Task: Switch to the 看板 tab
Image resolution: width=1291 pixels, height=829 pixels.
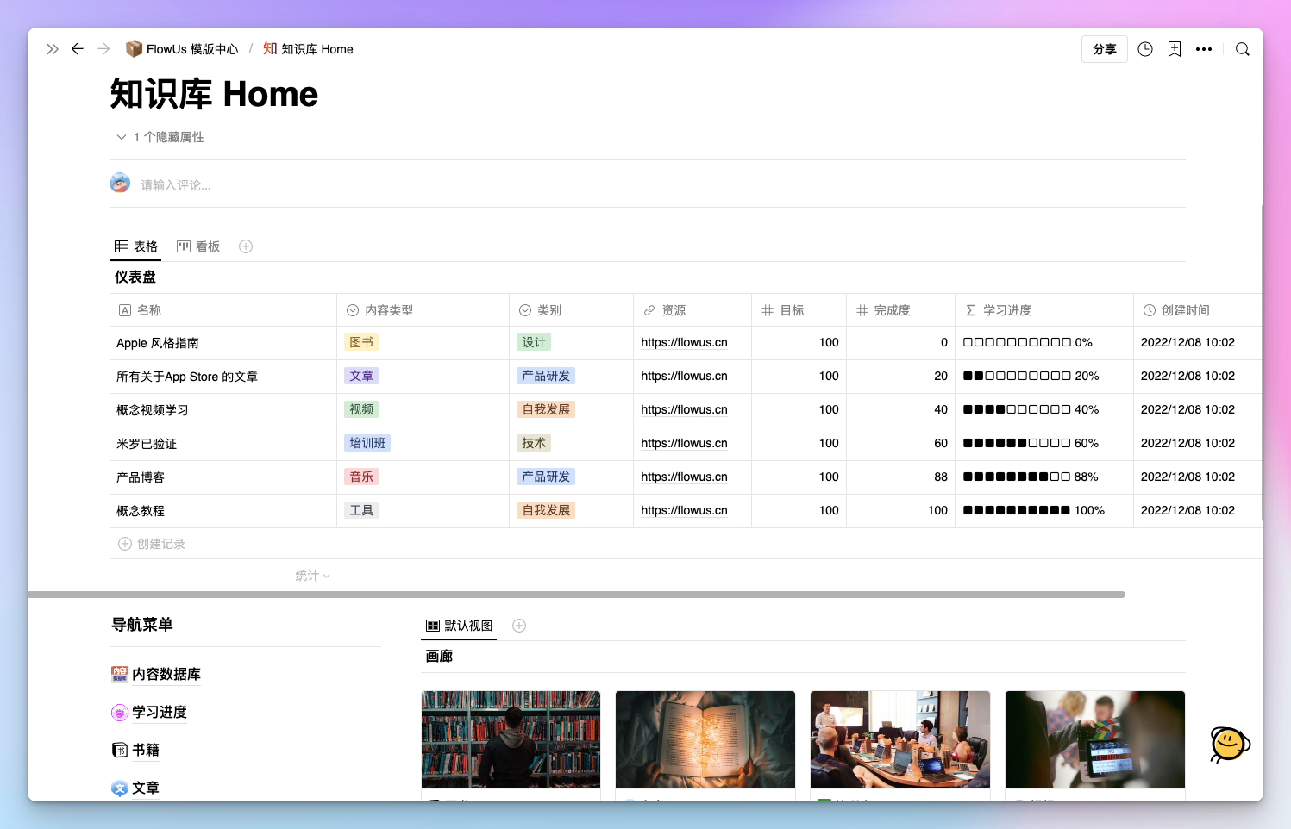Action: (199, 246)
